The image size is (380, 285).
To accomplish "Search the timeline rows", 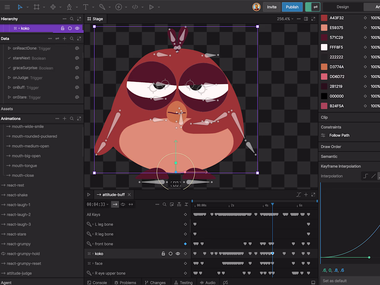I will pos(164,204).
